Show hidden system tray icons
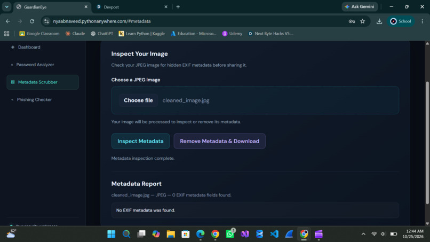The width and height of the screenshot is (430, 242). 363,234
